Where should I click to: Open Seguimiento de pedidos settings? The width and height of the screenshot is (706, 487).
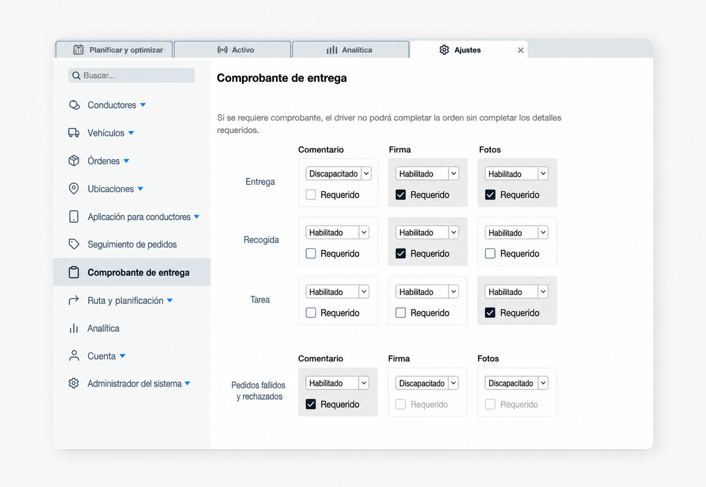click(x=132, y=244)
